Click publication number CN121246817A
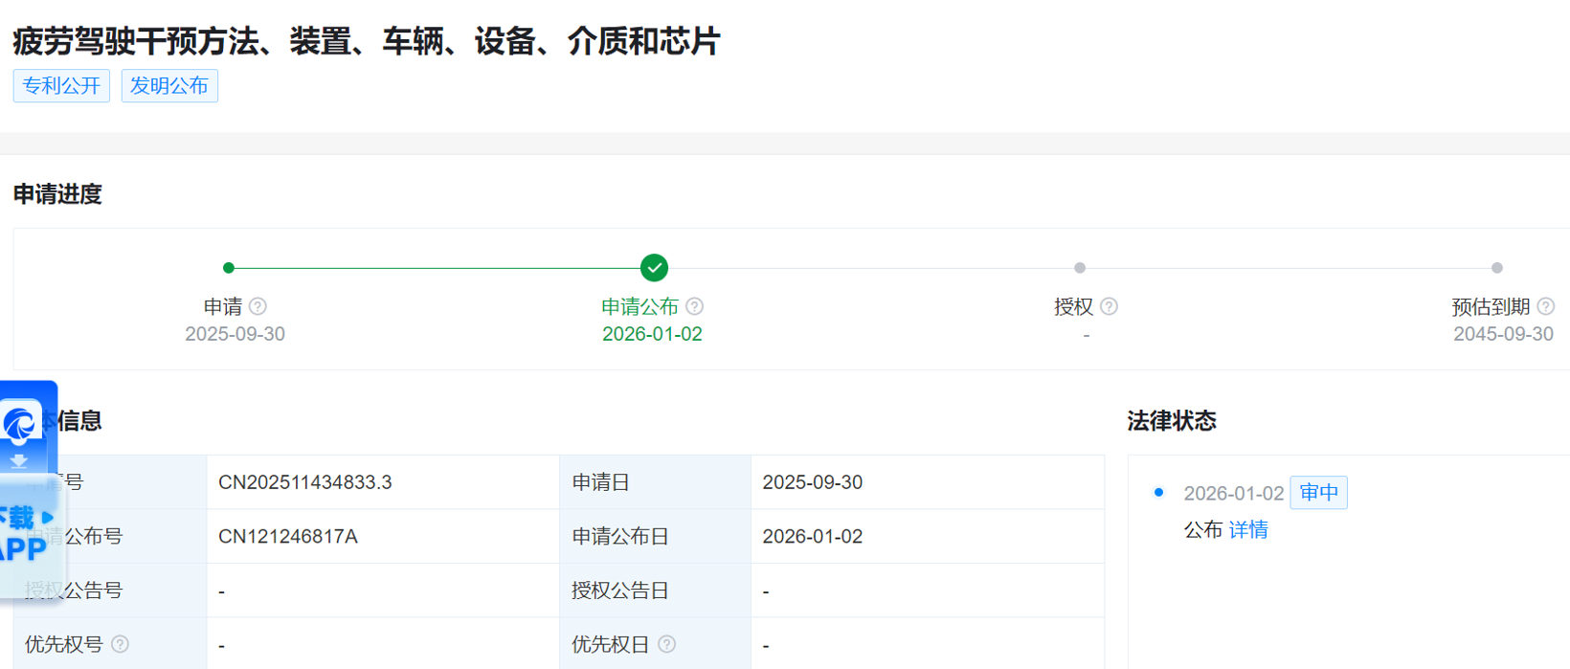Viewport: 1570px width, 669px height. pos(288,537)
